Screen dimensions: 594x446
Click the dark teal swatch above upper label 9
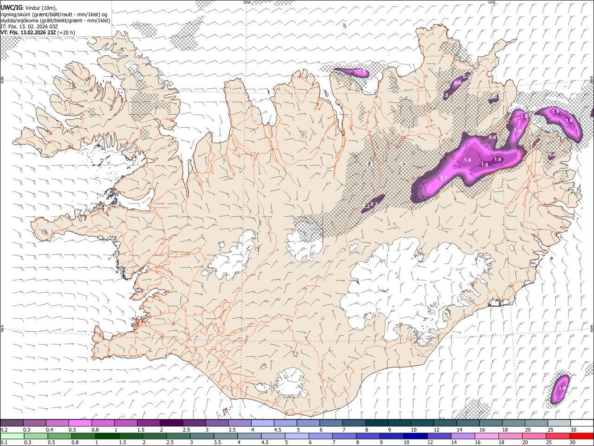[x=399, y=423]
